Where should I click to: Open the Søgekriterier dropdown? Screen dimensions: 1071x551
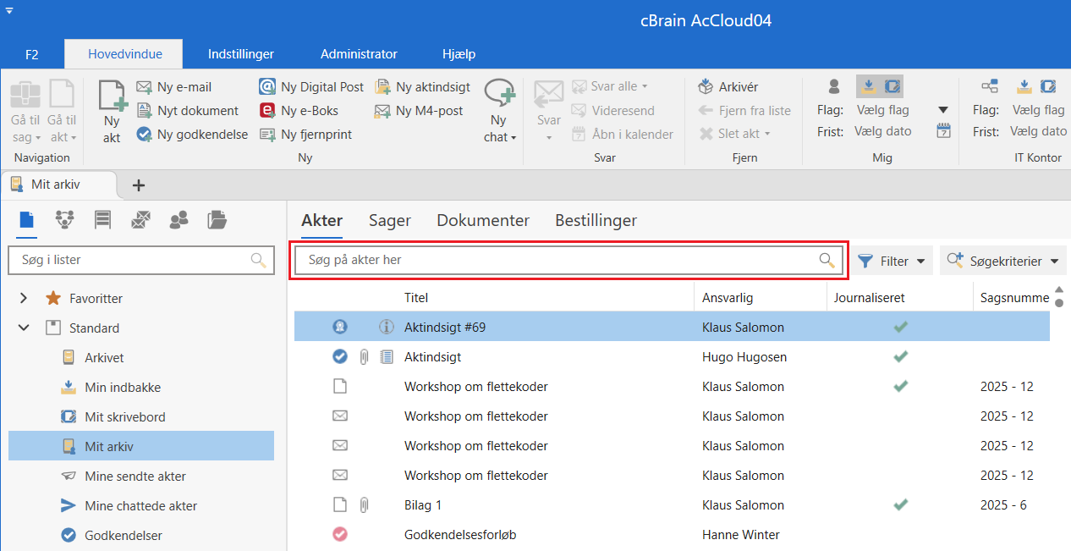point(1002,261)
